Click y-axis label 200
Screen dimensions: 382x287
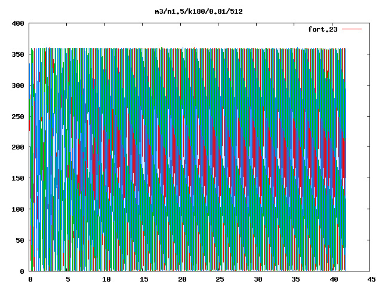point(18,147)
